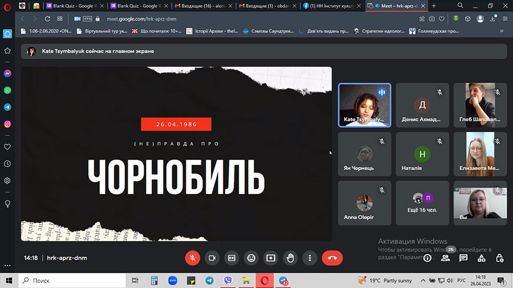Turn on closed captions

[231, 258]
